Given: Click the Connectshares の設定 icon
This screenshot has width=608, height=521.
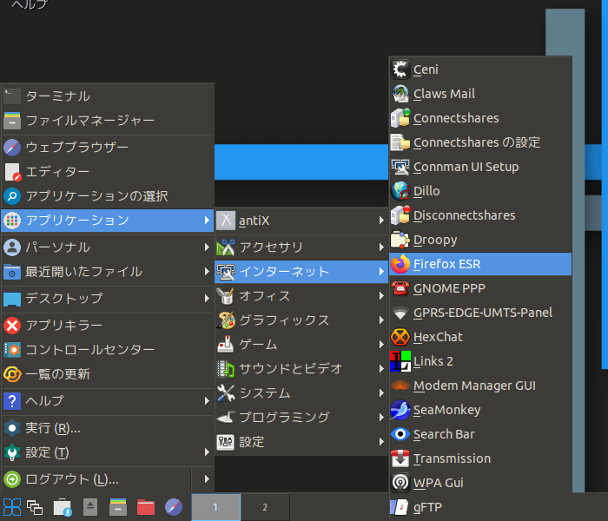Looking at the screenshot, I should pyautogui.click(x=400, y=142).
